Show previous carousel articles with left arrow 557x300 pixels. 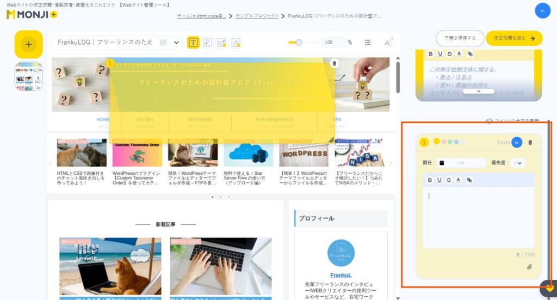pos(51,163)
